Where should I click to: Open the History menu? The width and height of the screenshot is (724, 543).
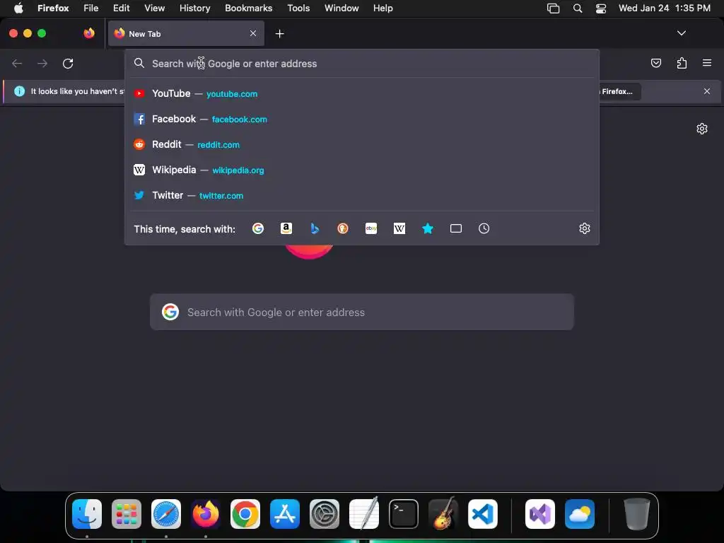(x=195, y=8)
